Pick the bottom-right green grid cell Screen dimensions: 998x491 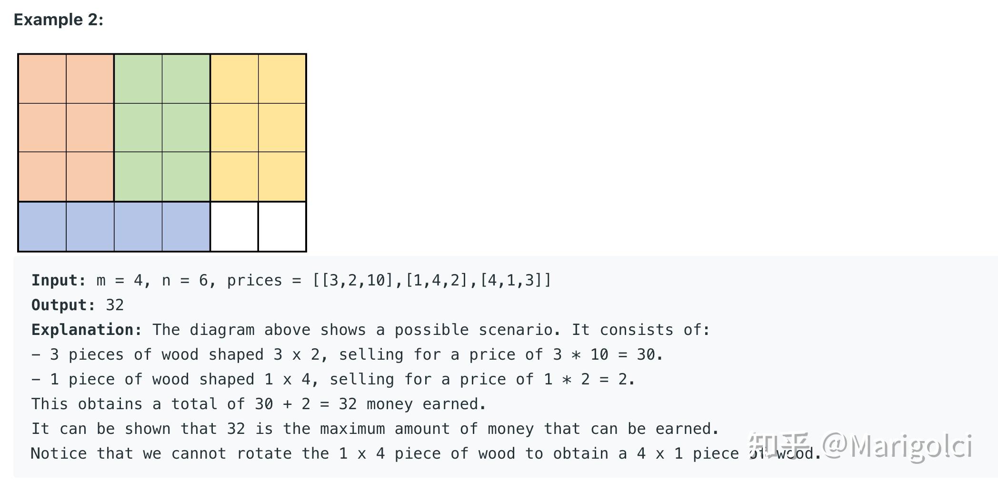[x=186, y=177]
